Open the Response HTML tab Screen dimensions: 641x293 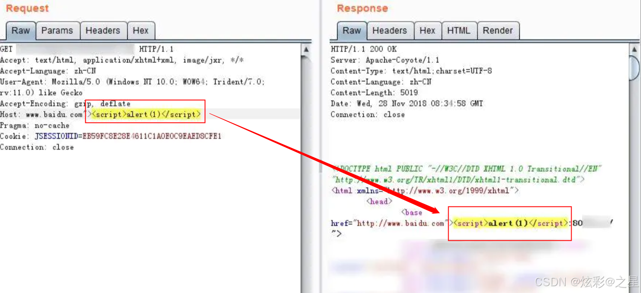tap(459, 31)
